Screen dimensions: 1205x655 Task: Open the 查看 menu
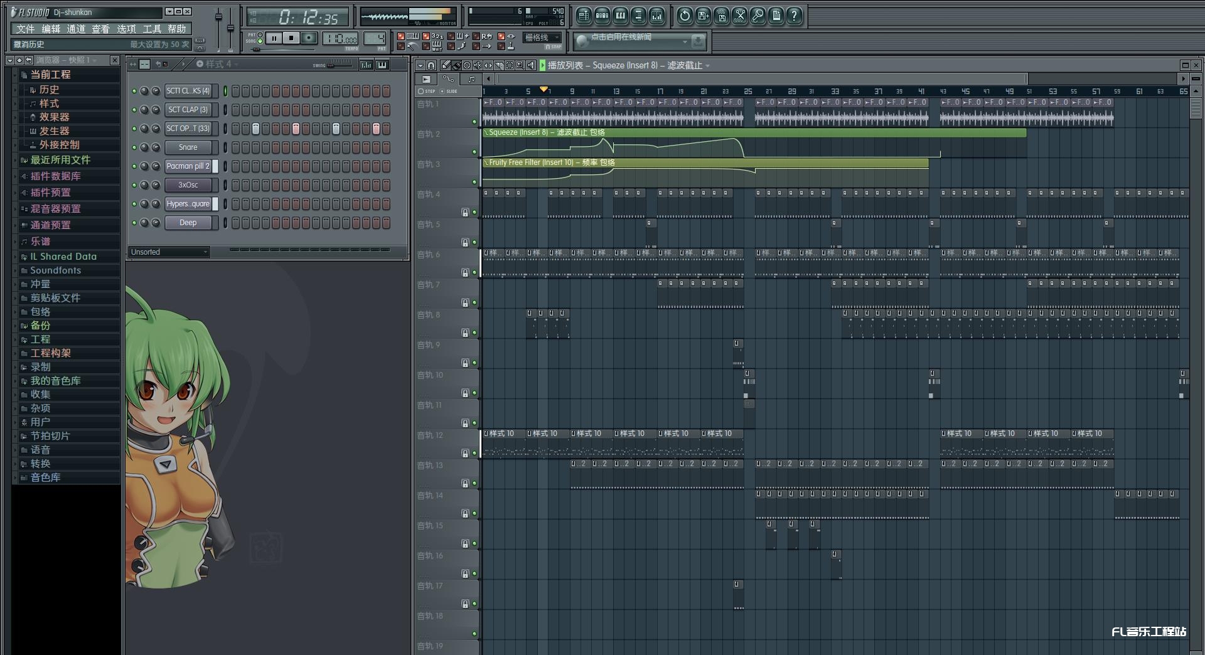[x=100, y=29]
